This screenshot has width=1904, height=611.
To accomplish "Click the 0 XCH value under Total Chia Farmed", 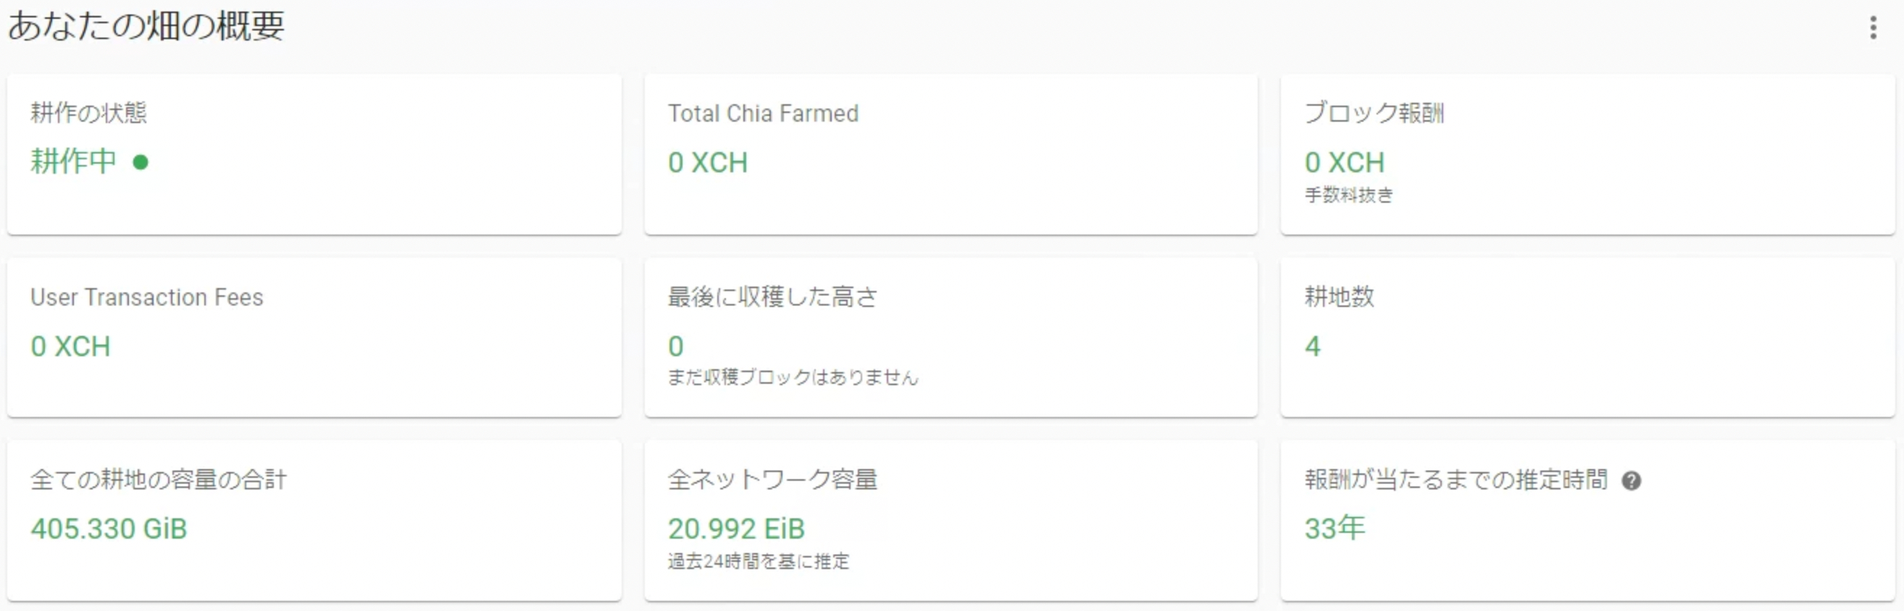I will point(707,163).
